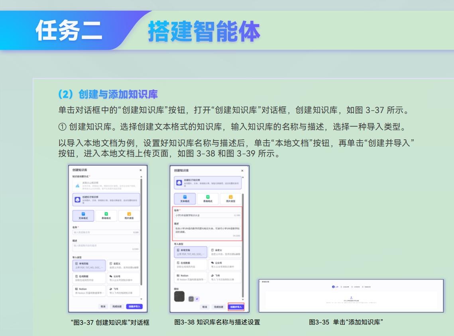Click page title text of Figure 3-35 screenshot
The height and width of the screenshot is (336, 454).
[265, 281]
